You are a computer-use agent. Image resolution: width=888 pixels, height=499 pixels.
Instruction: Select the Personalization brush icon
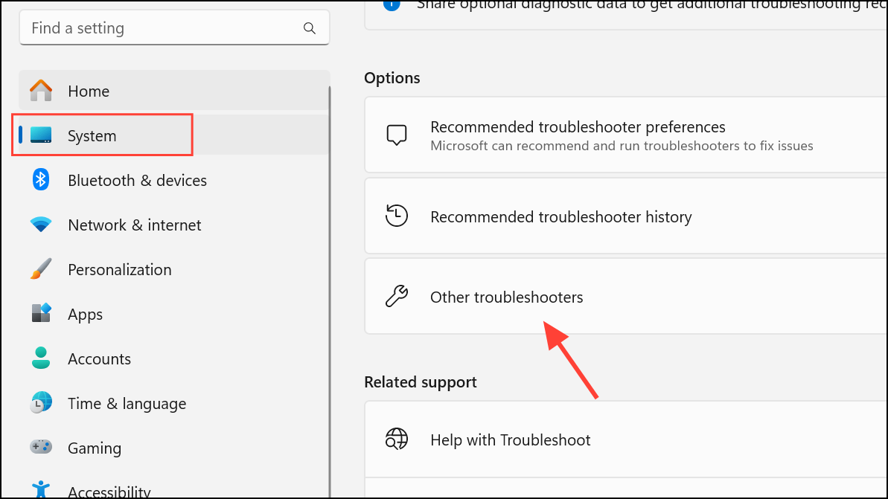point(42,268)
